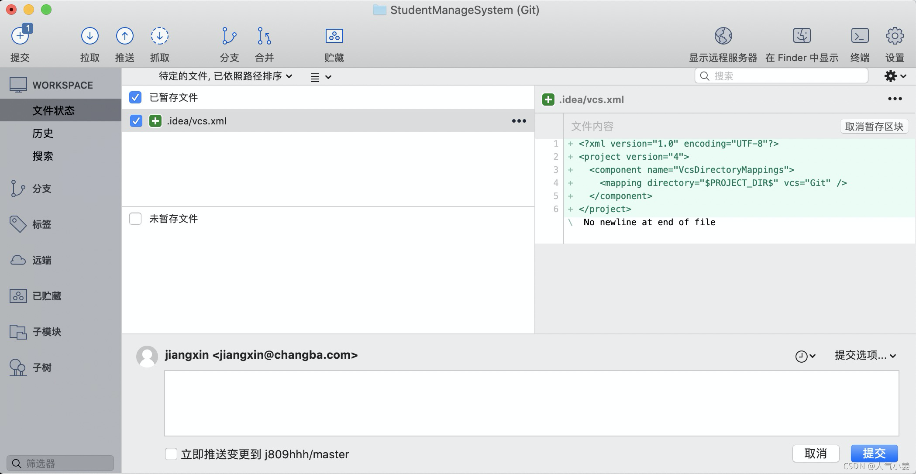Click the 搜索 search field
This screenshot has height=474, width=916.
pyautogui.click(x=781, y=76)
